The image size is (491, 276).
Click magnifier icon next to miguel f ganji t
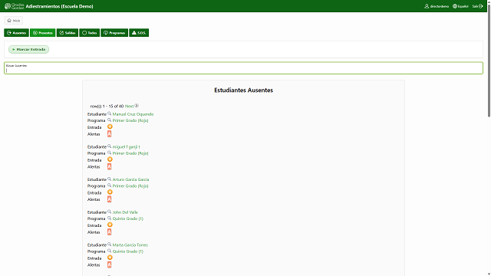pyautogui.click(x=109, y=146)
